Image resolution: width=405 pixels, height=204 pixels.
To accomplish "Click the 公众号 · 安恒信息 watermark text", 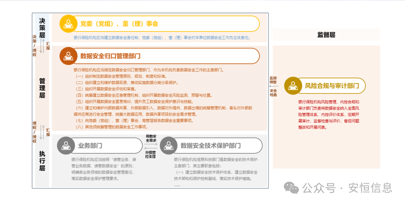I will [x=347, y=187].
